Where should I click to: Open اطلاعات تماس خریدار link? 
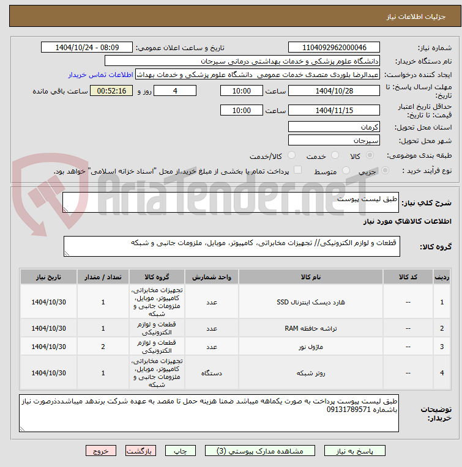[100, 75]
